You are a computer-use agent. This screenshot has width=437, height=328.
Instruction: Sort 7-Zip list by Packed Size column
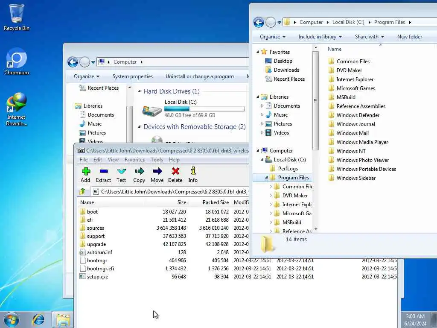coord(216,202)
